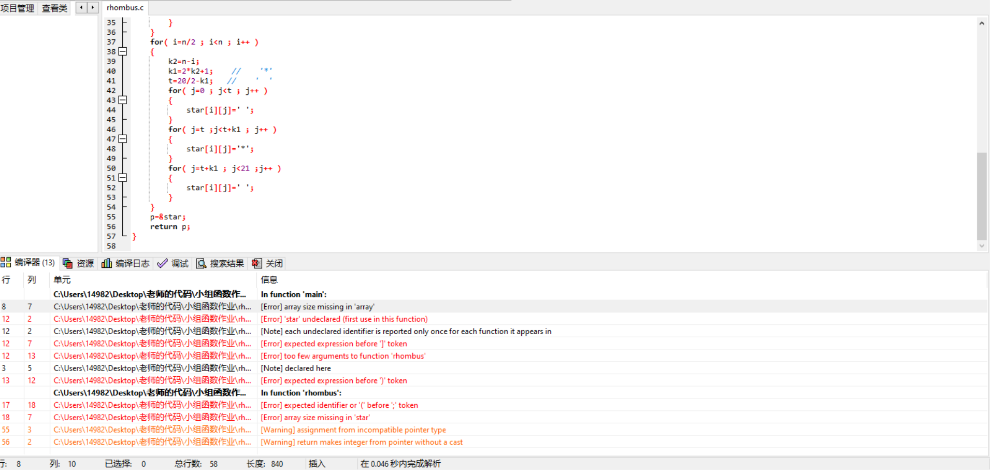Select the error "array size missing in 'star'"
990x470 pixels.
click(x=493, y=418)
